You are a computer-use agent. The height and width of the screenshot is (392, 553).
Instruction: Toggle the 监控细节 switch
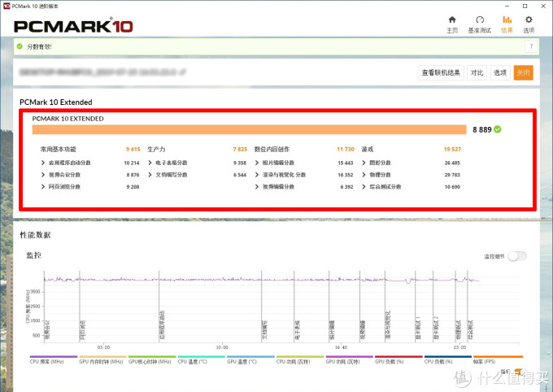click(517, 256)
